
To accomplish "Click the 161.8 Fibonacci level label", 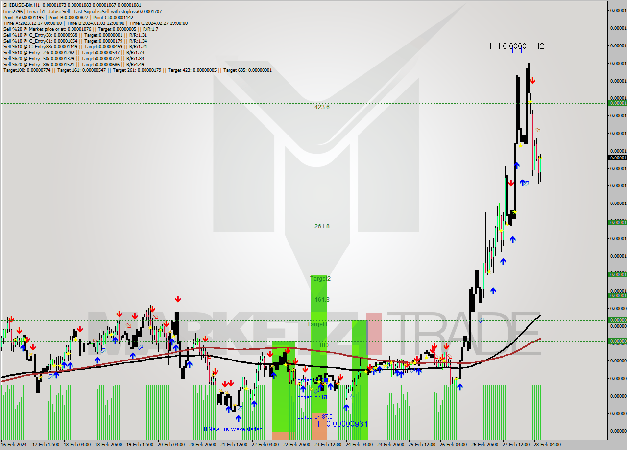I will (x=322, y=299).
